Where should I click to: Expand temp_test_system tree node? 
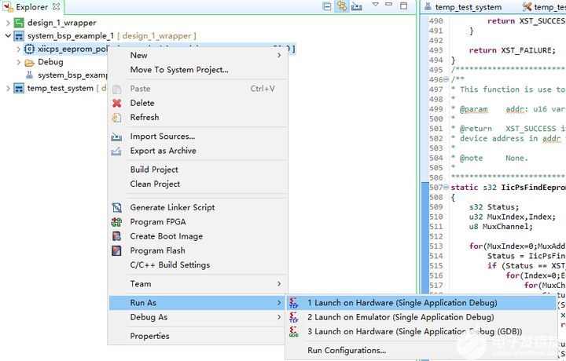(8, 88)
